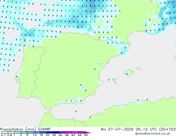
Task: Click the '15' legend scale label
Action: click(x=41, y=135)
